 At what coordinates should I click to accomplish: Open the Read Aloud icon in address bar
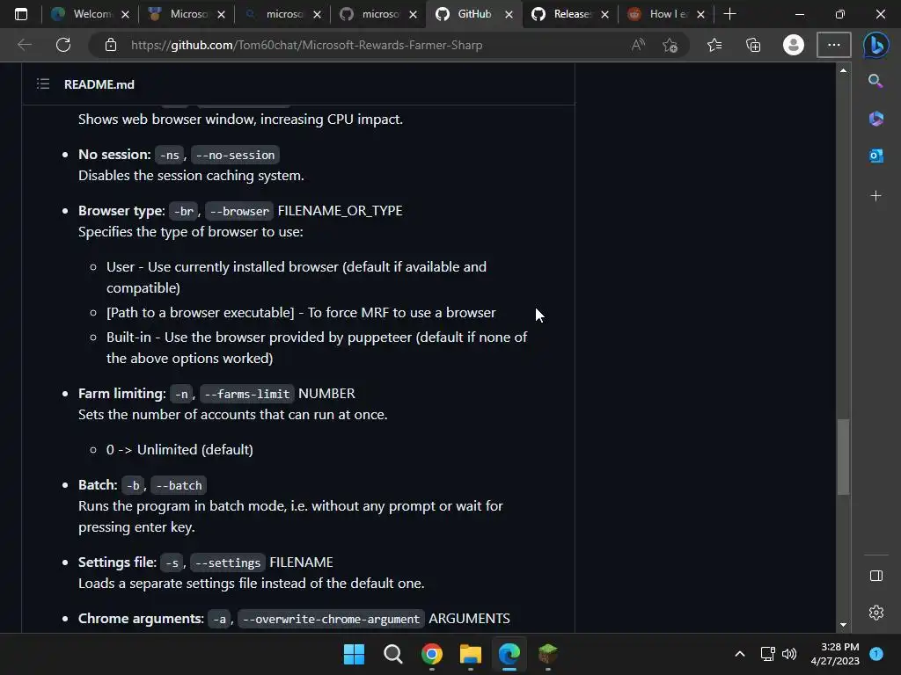click(638, 45)
